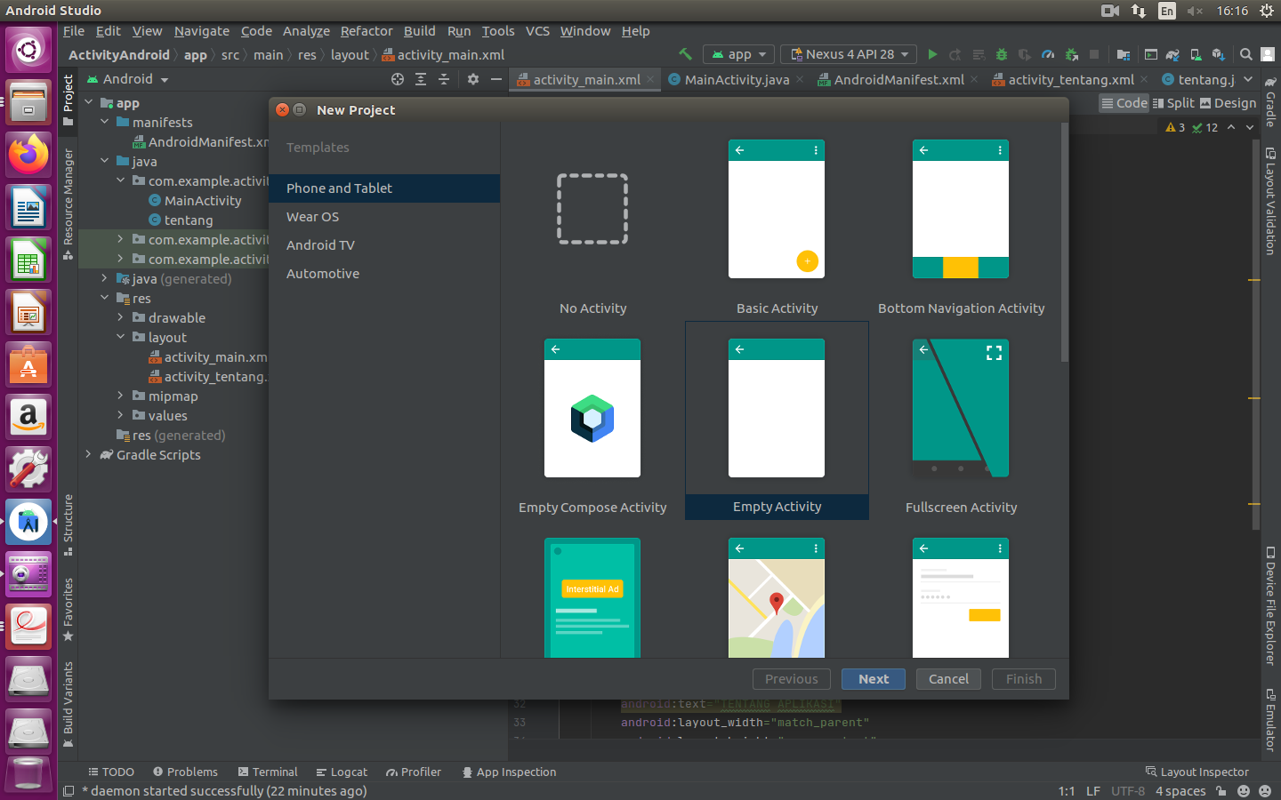1281x800 pixels.
Task: Switch the editor to Split view
Action: [1173, 103]
